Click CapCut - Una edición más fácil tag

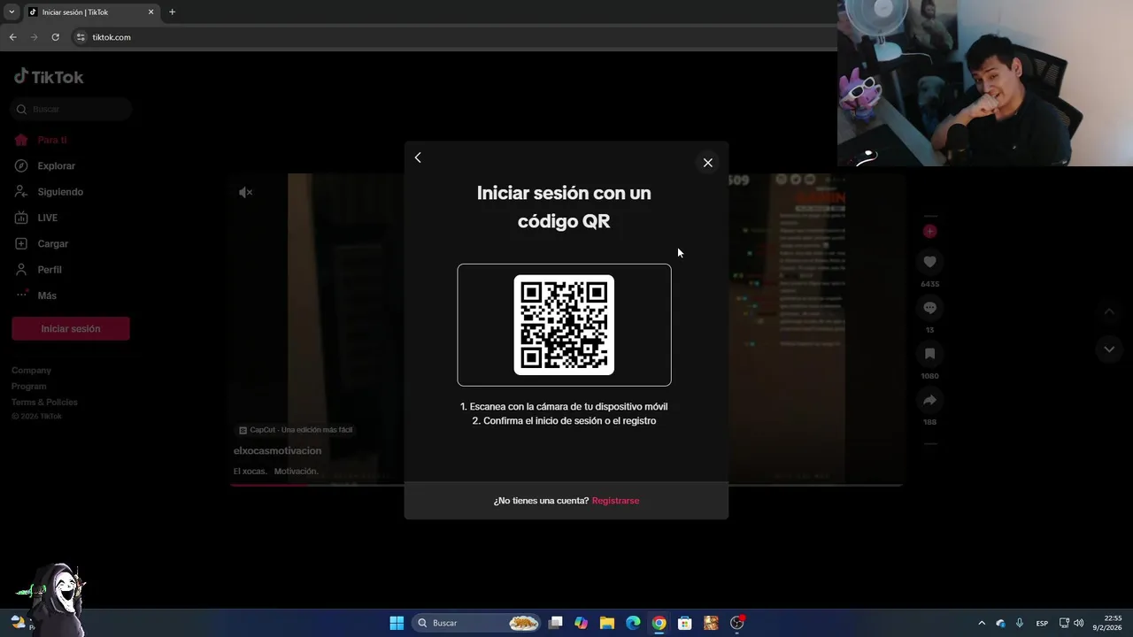[x=296, y=430]
